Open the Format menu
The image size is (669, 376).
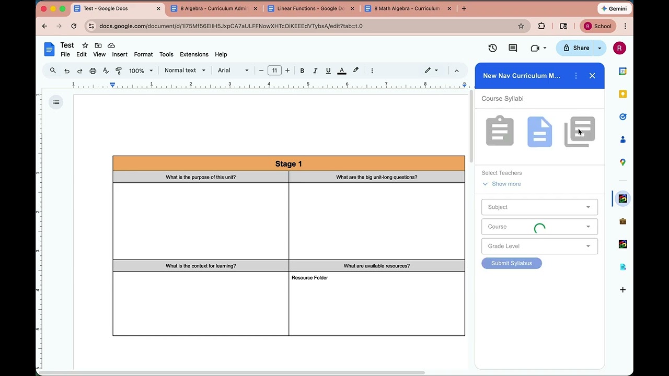click(x=143, y=54)
